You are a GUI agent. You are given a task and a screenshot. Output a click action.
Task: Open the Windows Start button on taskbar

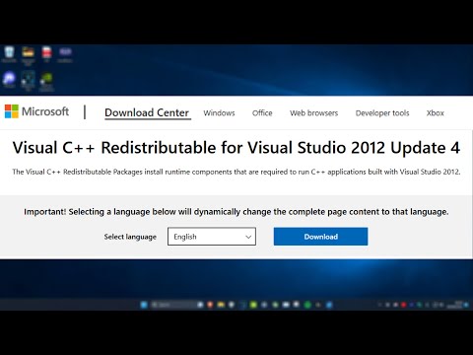point(144,305)
